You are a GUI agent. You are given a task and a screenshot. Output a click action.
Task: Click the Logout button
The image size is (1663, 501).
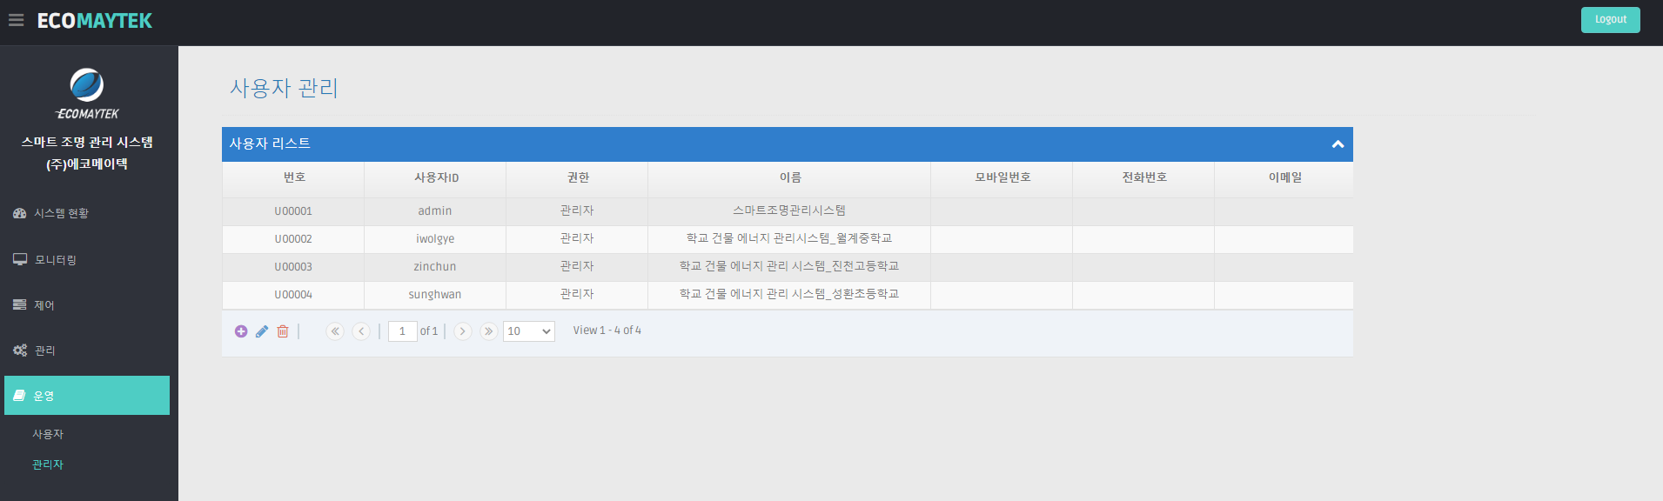click(1610, 20)
